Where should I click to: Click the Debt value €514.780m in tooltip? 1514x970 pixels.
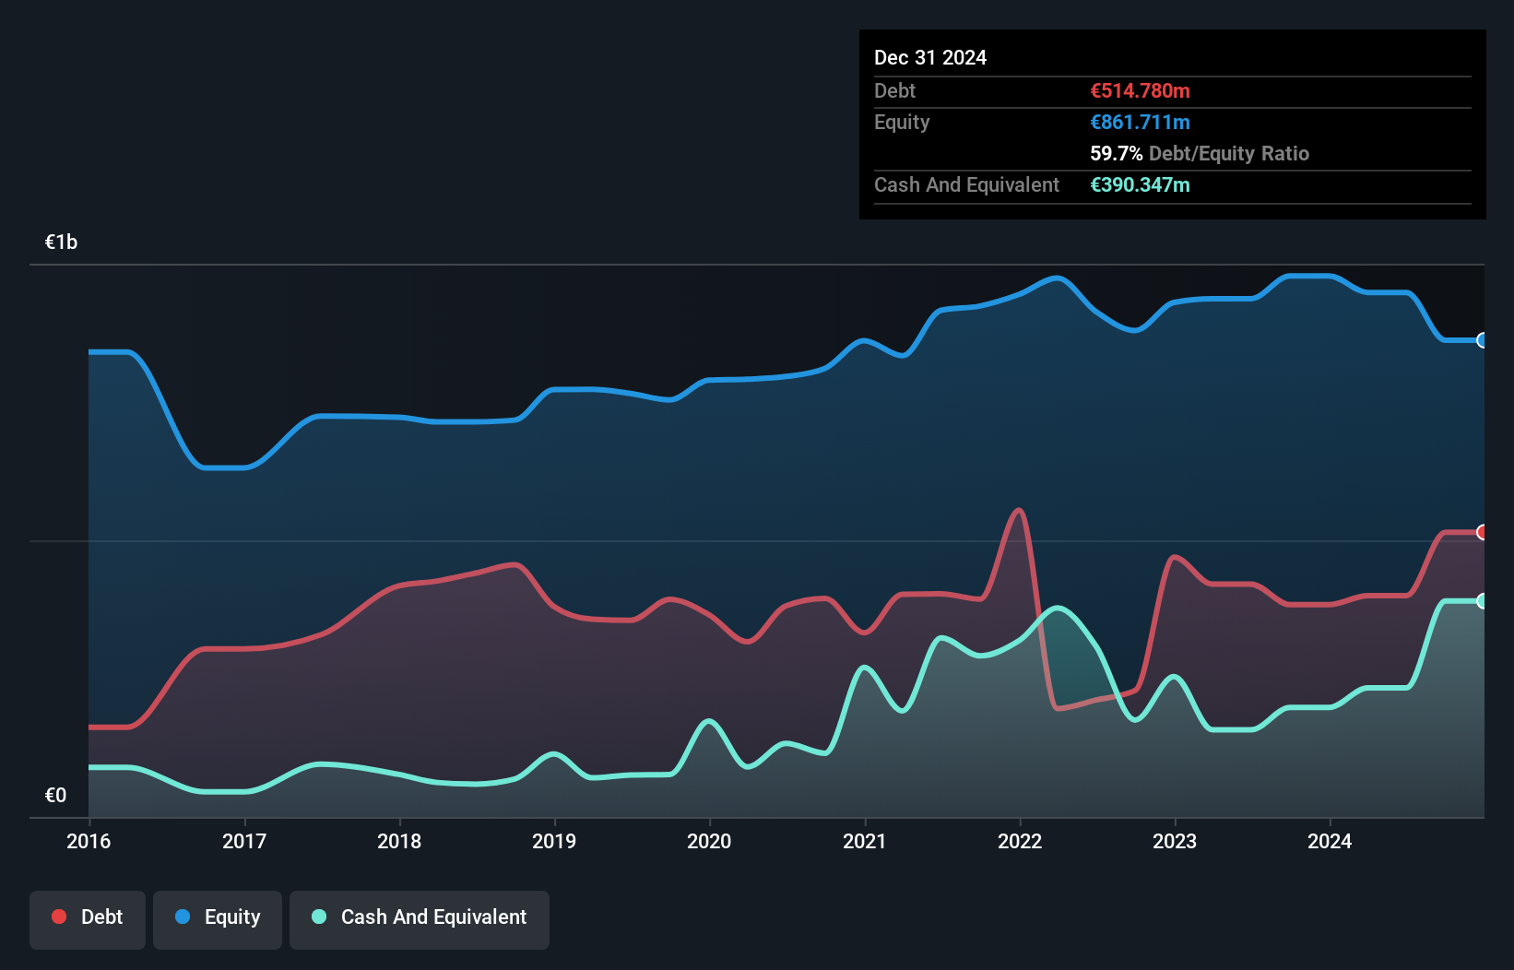point(1140,90)
